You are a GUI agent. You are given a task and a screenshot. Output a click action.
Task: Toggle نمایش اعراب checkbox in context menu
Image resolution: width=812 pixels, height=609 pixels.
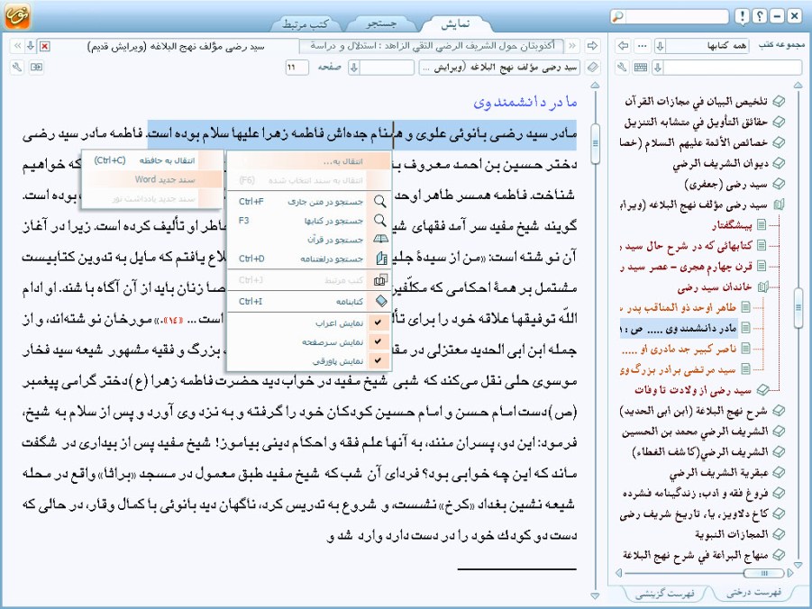pyautogui.click(x=378, y=323)
